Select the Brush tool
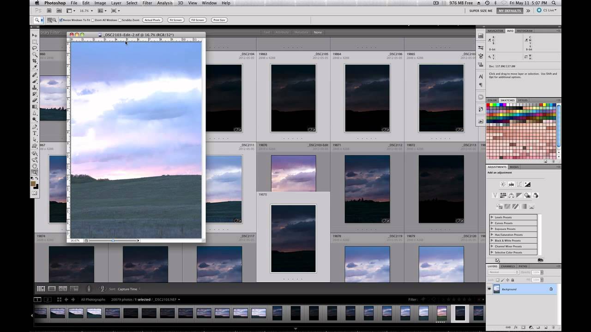591x332 pixels. pos(35,81)
